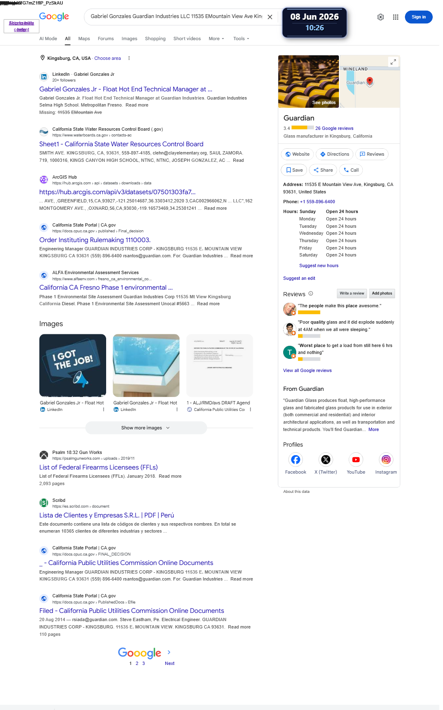Click in the Google search input field
The height and width of the screenshot is (710, 443).
click(x=176, y=16)
